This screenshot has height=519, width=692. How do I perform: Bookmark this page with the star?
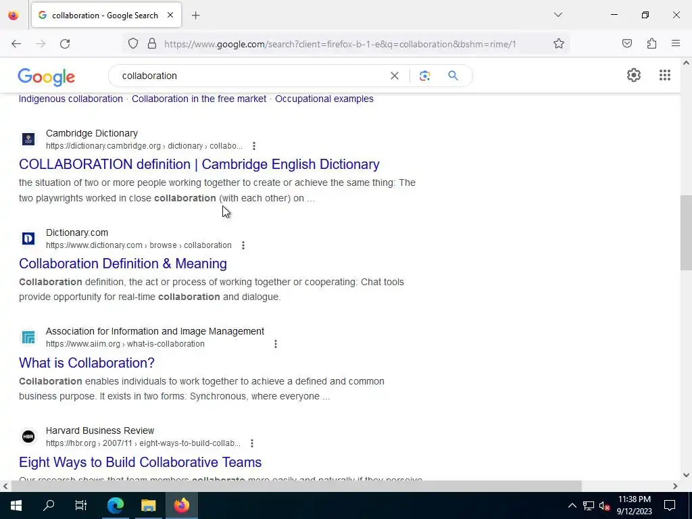(559, 44)
